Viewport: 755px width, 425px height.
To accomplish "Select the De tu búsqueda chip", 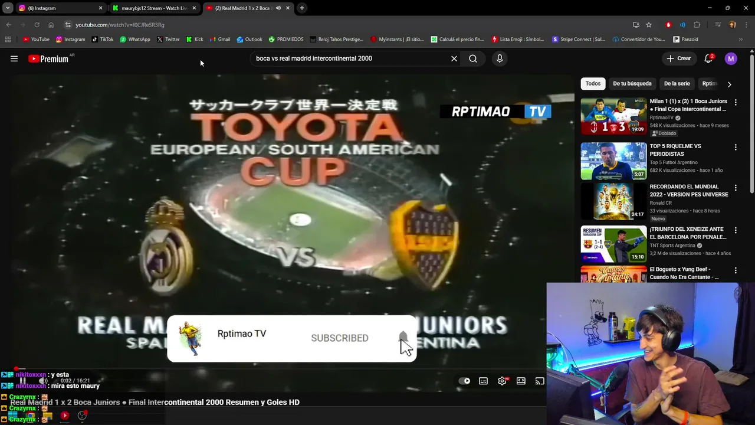I will coord(632,84).
